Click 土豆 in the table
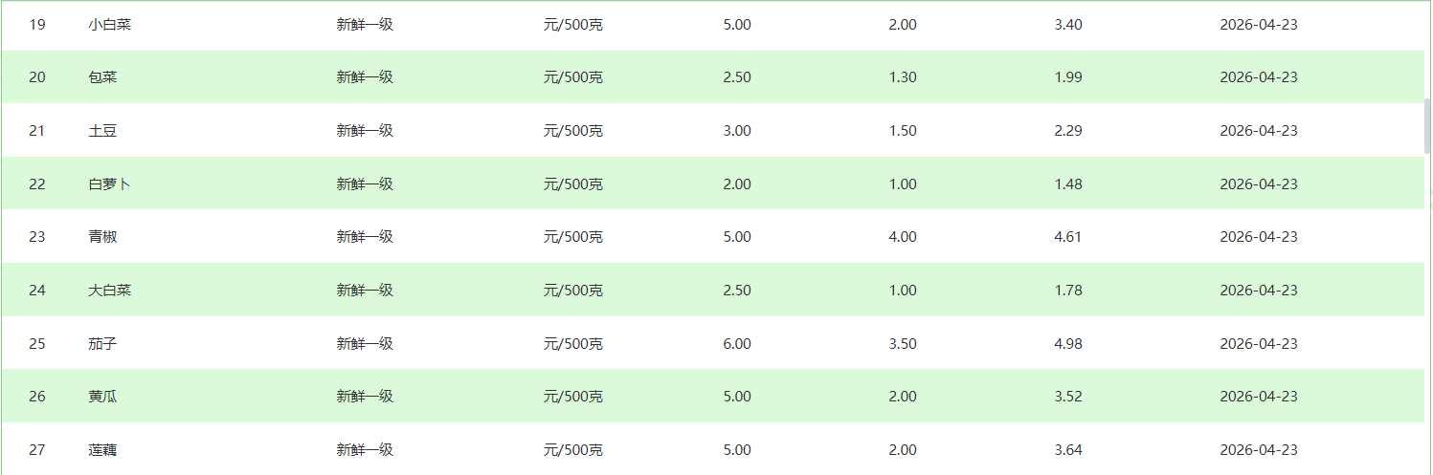1433x475 pixels. pos(102,131)
